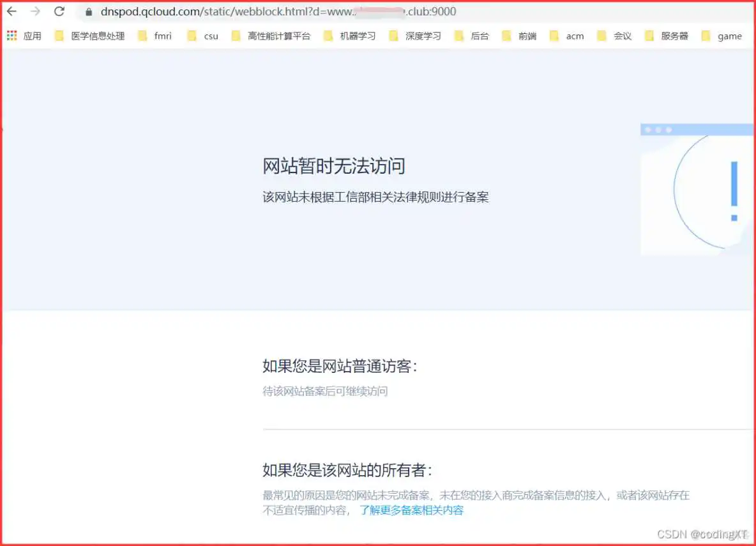Open the 后台 bookmarks folder
The height and width of the screenshot is (546, 756).
[478, 36]
